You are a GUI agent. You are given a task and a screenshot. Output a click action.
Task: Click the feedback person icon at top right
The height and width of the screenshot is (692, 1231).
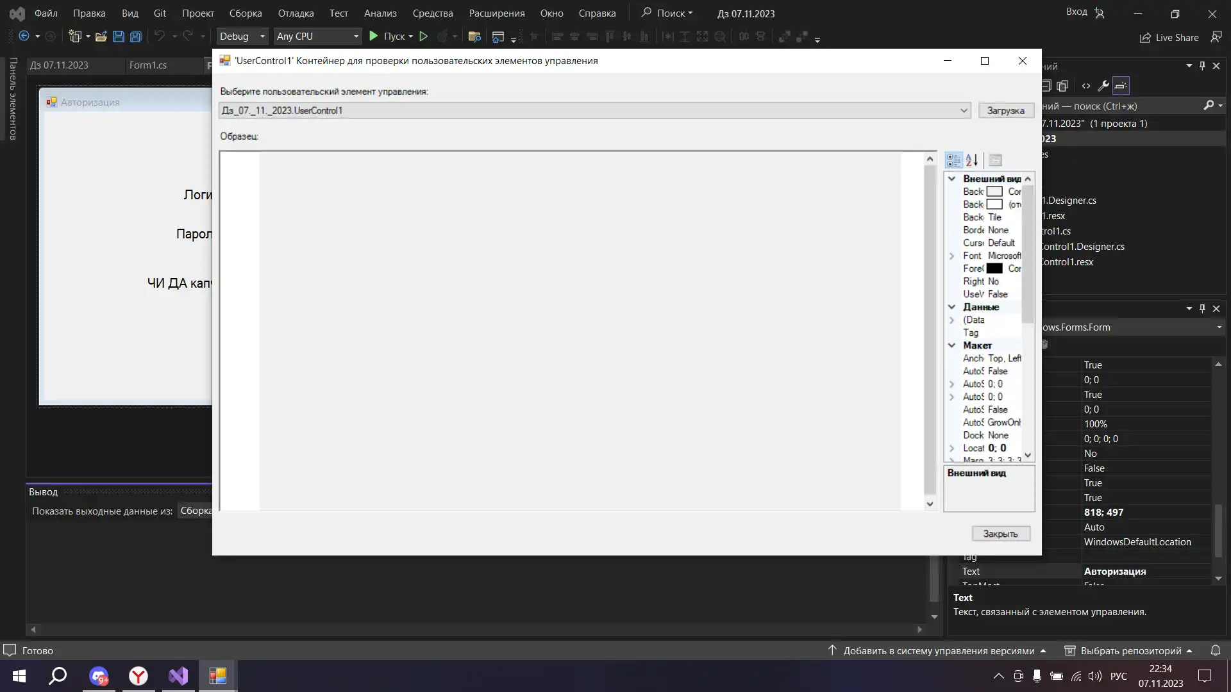coord(1216,37)
